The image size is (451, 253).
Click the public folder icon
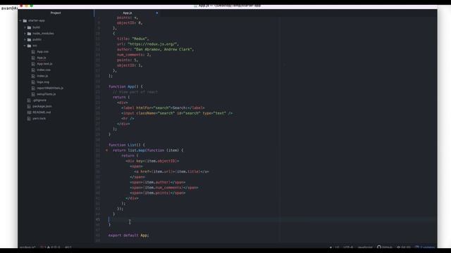coord(29,39)
